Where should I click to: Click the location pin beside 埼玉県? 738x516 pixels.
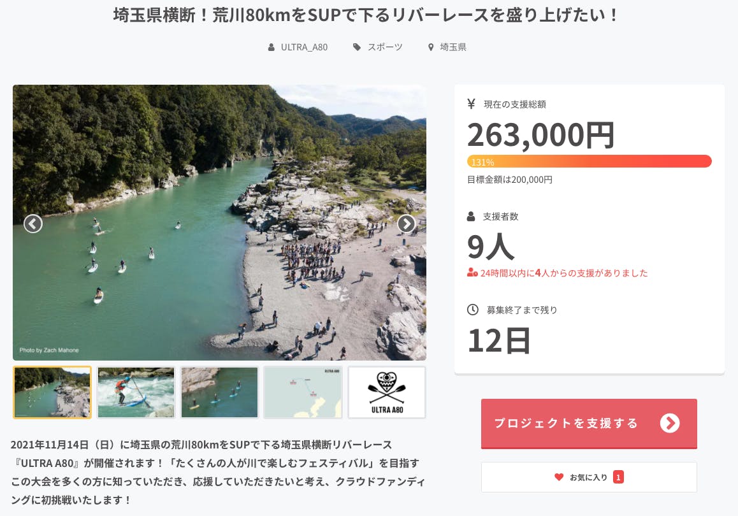(431, 47)
